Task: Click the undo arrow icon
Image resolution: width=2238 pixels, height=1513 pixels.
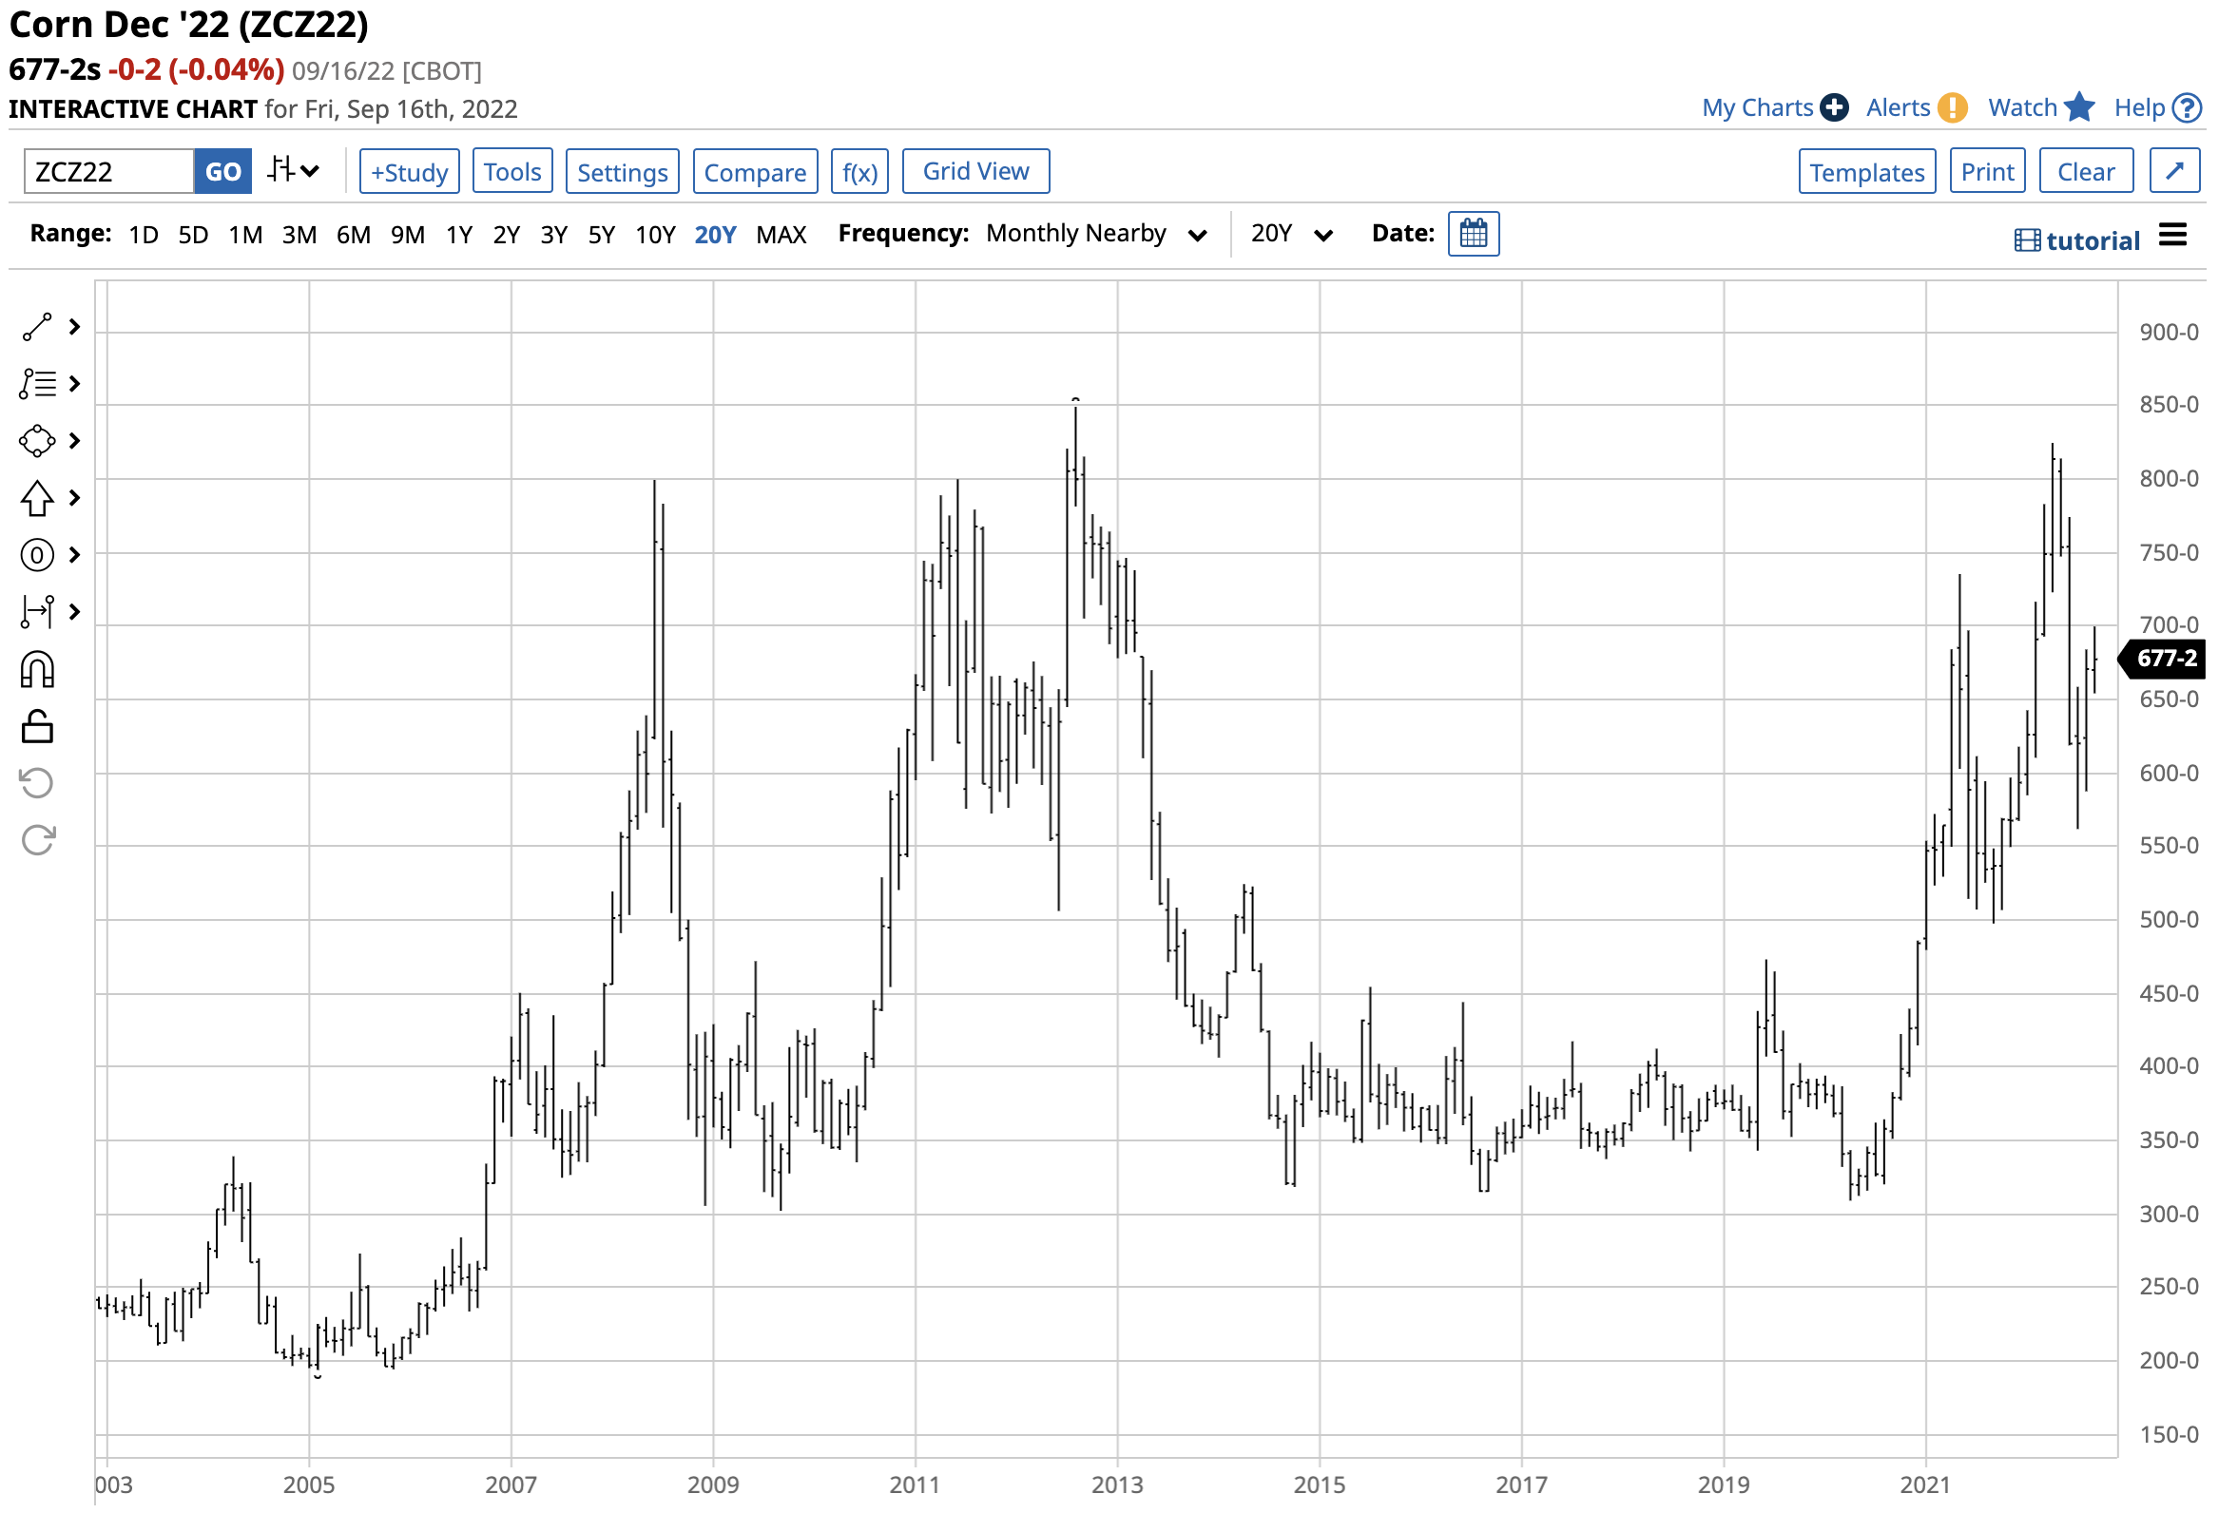Action: pyautogui.click(x=36, y=782)
